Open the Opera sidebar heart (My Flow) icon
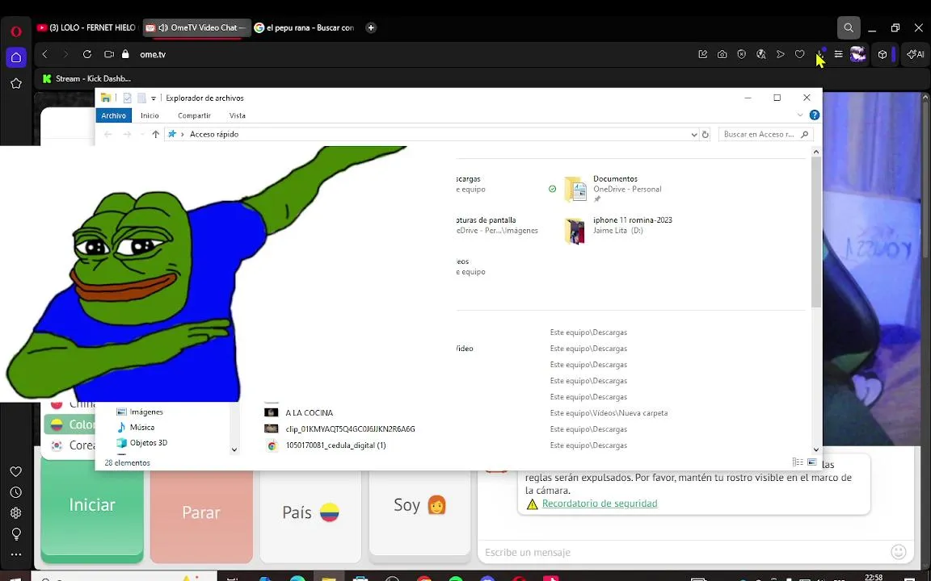 click(x=16, y=472)
